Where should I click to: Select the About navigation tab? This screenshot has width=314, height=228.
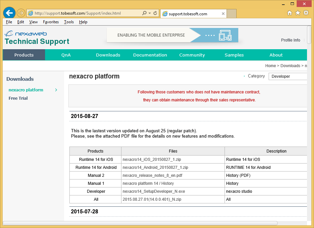click(276, 55)
